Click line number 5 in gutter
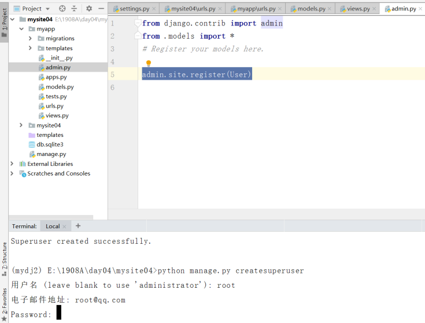The width and height of the screenshot is (425, 323). 113,75
